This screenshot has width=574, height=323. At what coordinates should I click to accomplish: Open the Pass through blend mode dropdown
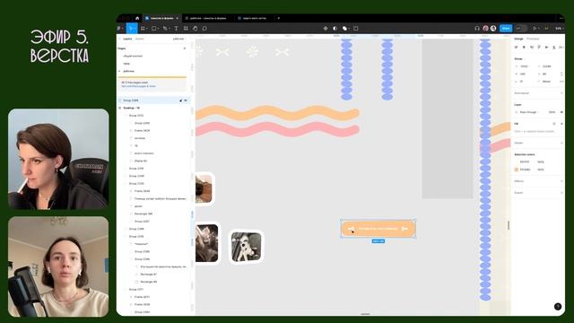pos(528,112)
